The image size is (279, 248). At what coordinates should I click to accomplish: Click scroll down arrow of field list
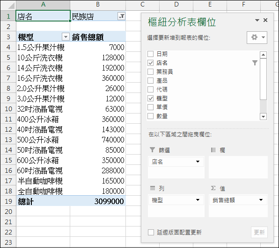point(263,117)
